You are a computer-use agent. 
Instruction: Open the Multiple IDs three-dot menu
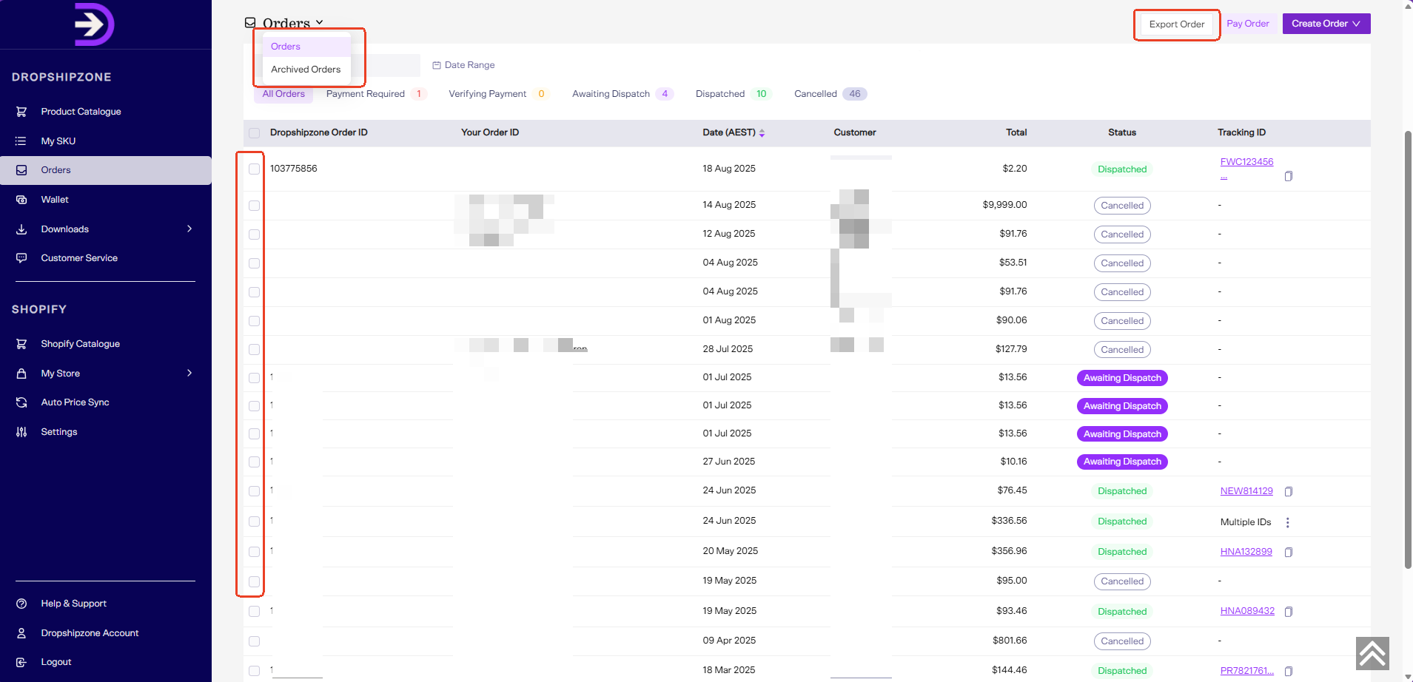1288,522
